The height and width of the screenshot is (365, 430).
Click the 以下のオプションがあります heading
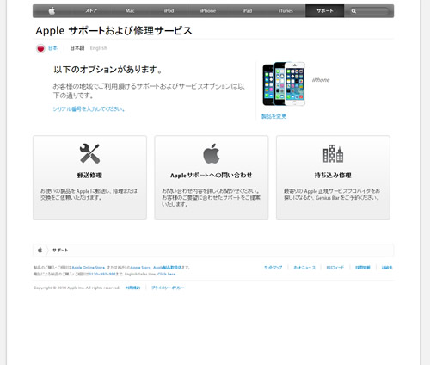click(107, 70)
